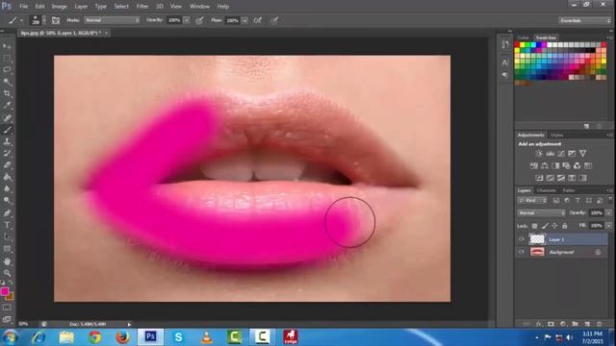Open the Window menu
This screenshot has width=616, height=346.
(199, 7)
